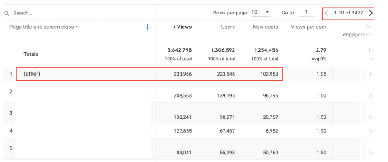Viewport: 388px width, 162px height.
Task: Open Page title and screen class dimension dropdown
Action: (x=44, y=27)
